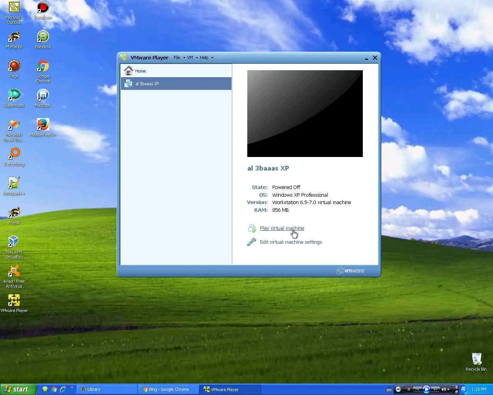Skip to next track in Media Player toolbar

click(435, 389)
